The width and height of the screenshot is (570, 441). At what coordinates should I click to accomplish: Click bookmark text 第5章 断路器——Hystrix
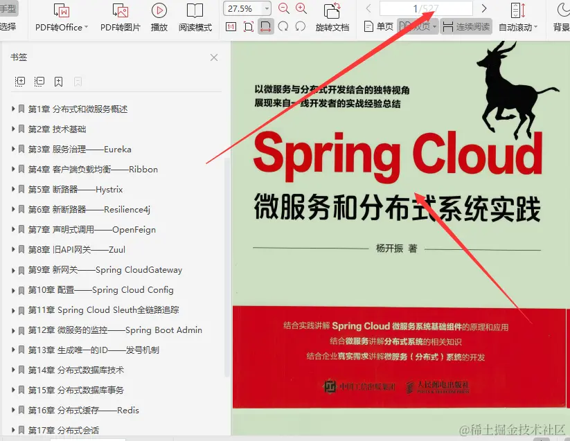pyautogui.click(x=75, y=189)
